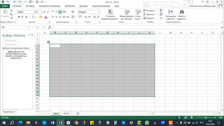Switch to ВСТАВКА ribbon tab
The height and width of the screenshot is (126, 224).
(30, 6)
